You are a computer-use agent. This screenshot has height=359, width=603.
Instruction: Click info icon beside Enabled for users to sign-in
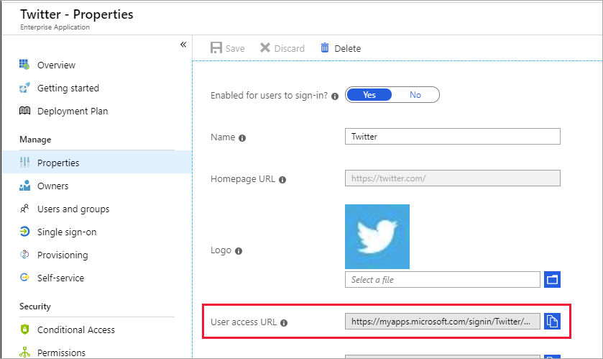coord(334,96)
